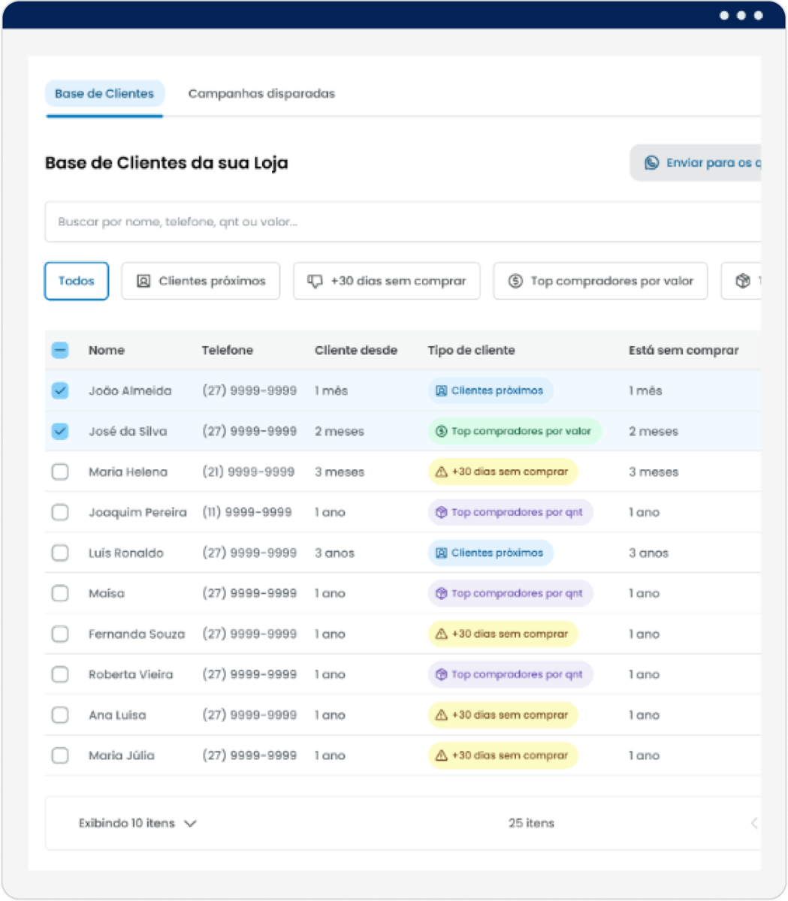The width and height of the screenshot is (788, 901).
Task: Click the Top compradores por qnt badge in Joaquim Pereira's row
Action: click(x=510, y=512)
